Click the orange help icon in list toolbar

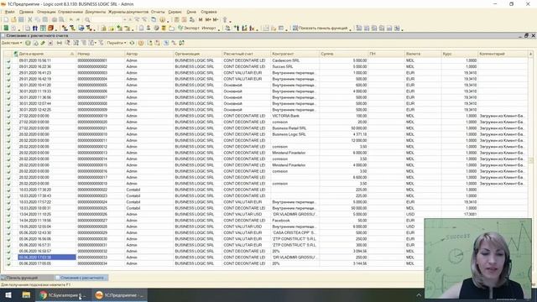point(141,43)
